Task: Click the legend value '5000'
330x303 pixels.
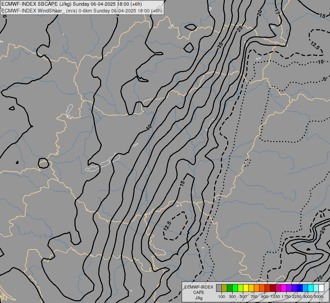Action: point(319,297)
